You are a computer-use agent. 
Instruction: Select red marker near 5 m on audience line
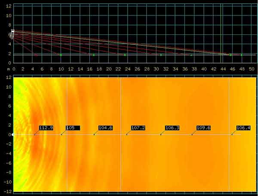coord(36,55)
